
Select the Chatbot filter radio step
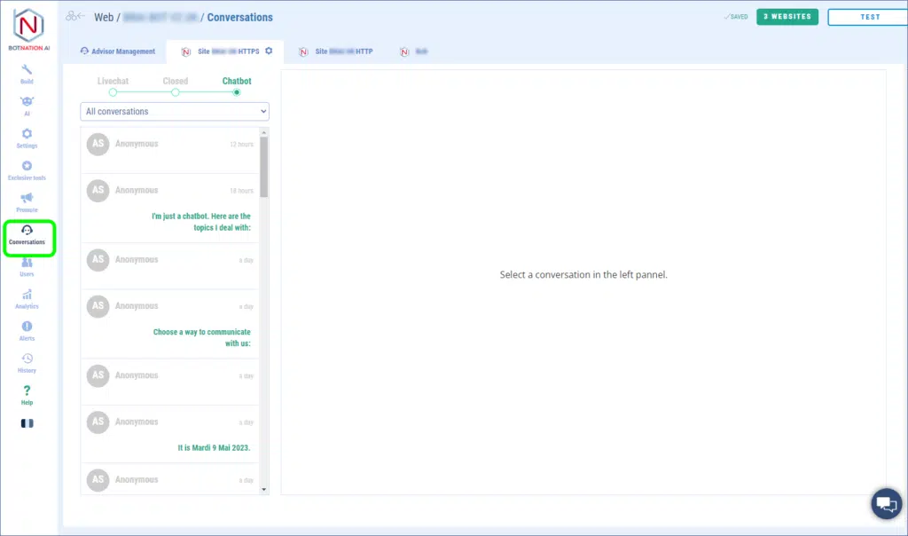(x=237, y=92)
